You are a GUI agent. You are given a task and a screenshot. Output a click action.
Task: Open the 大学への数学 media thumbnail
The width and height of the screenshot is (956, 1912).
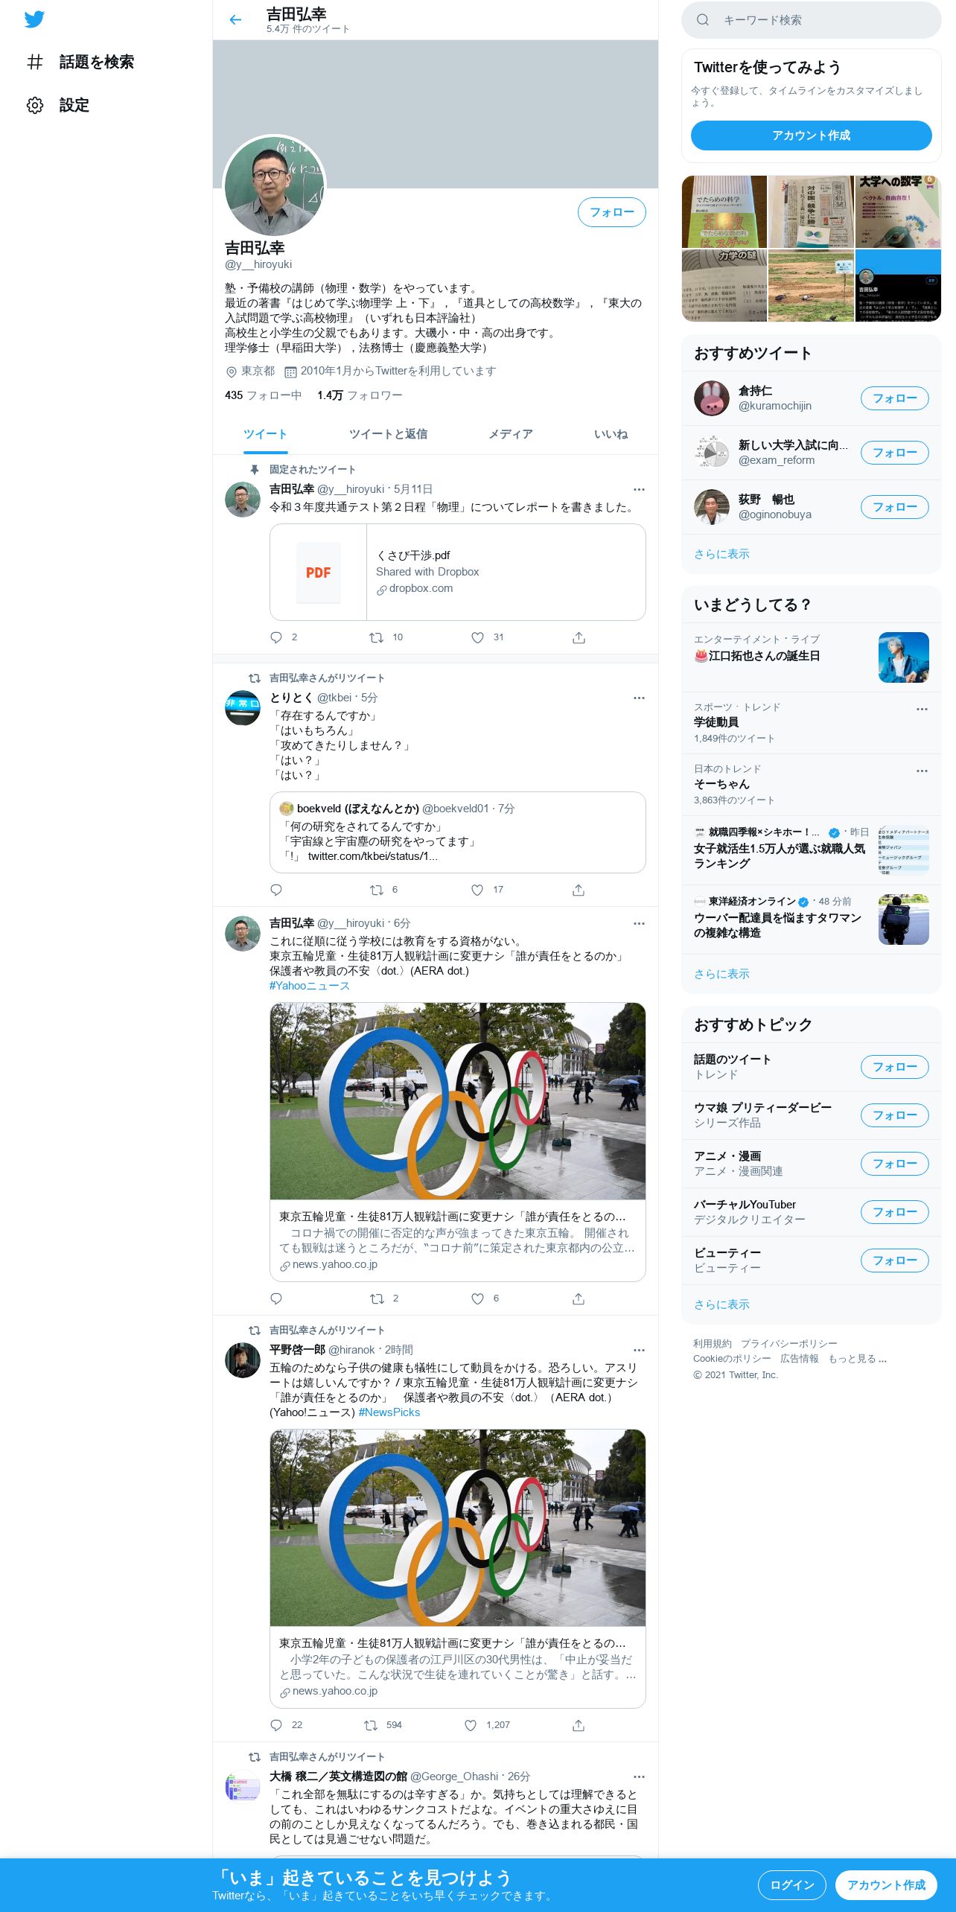click(898, 211)
